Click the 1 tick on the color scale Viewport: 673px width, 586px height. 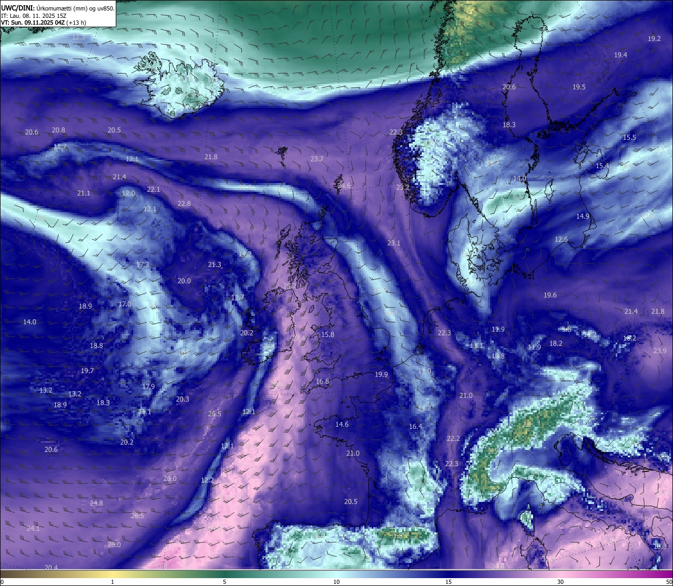coord(113,582)
